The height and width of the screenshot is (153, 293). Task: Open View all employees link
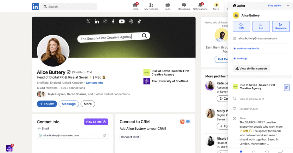[252, 99]
